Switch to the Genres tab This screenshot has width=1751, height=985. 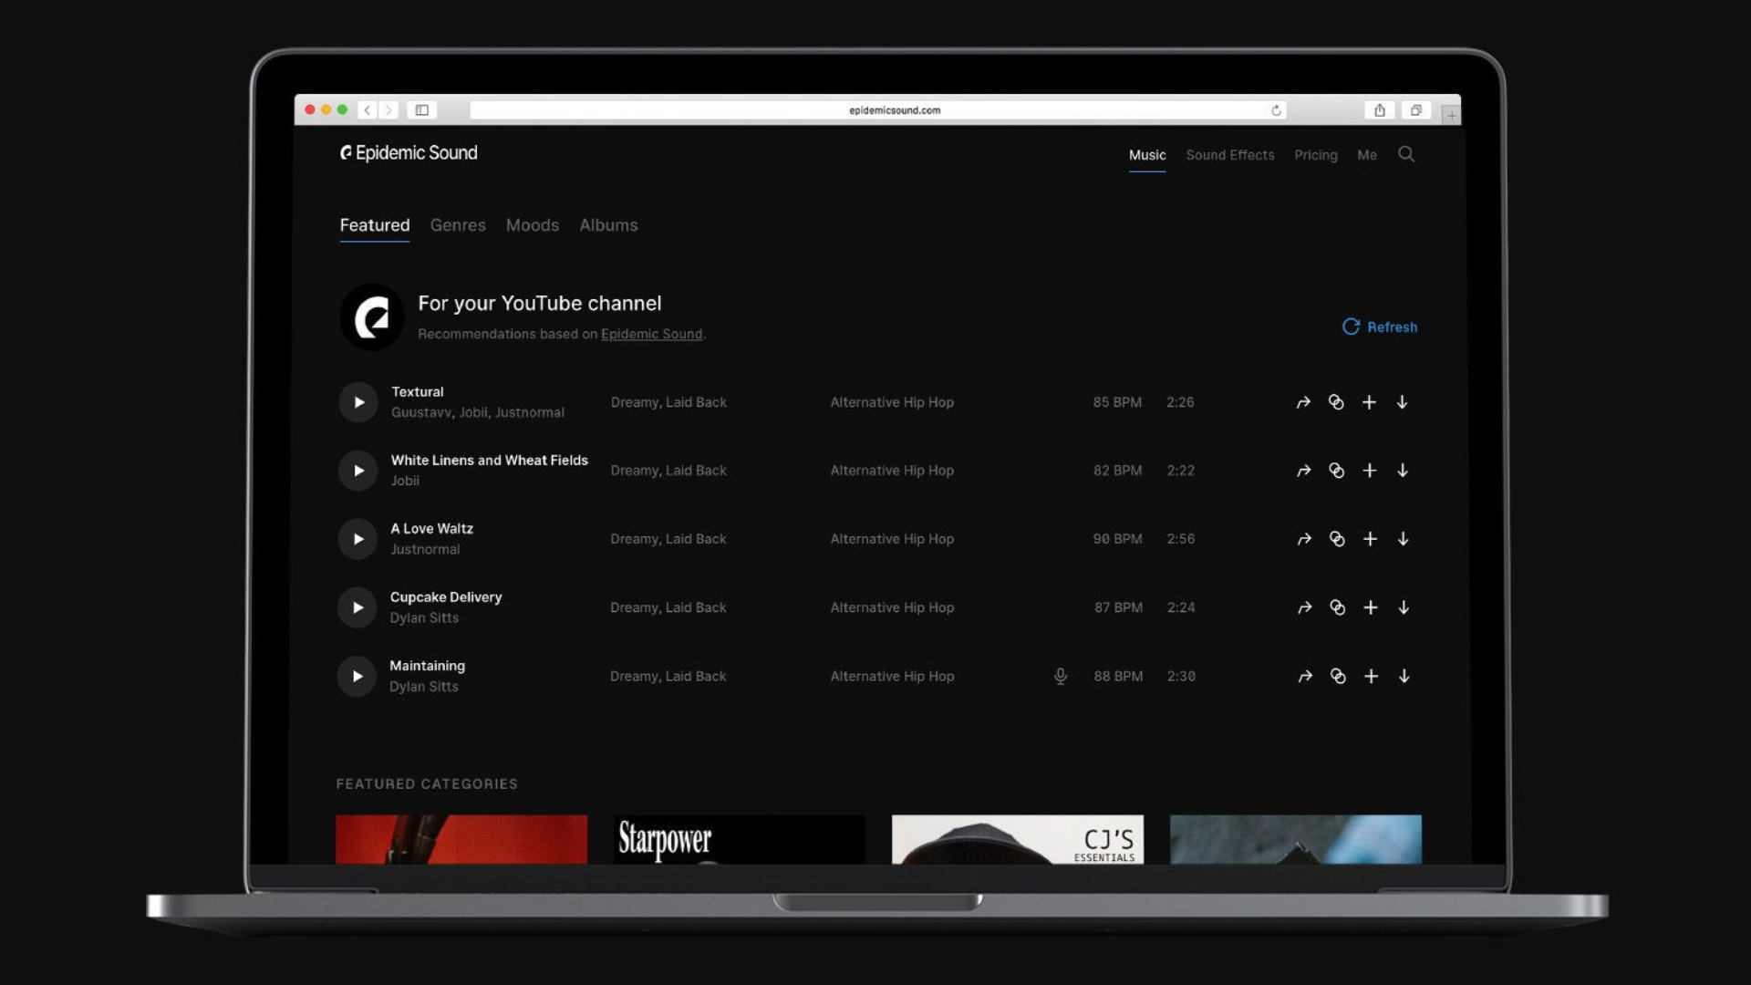pyautogui.click(x=458, y=225)
